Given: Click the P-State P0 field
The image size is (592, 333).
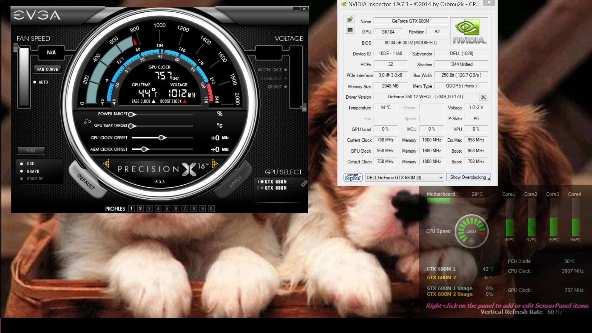Looking at the screenshot, I should point(476,119).
